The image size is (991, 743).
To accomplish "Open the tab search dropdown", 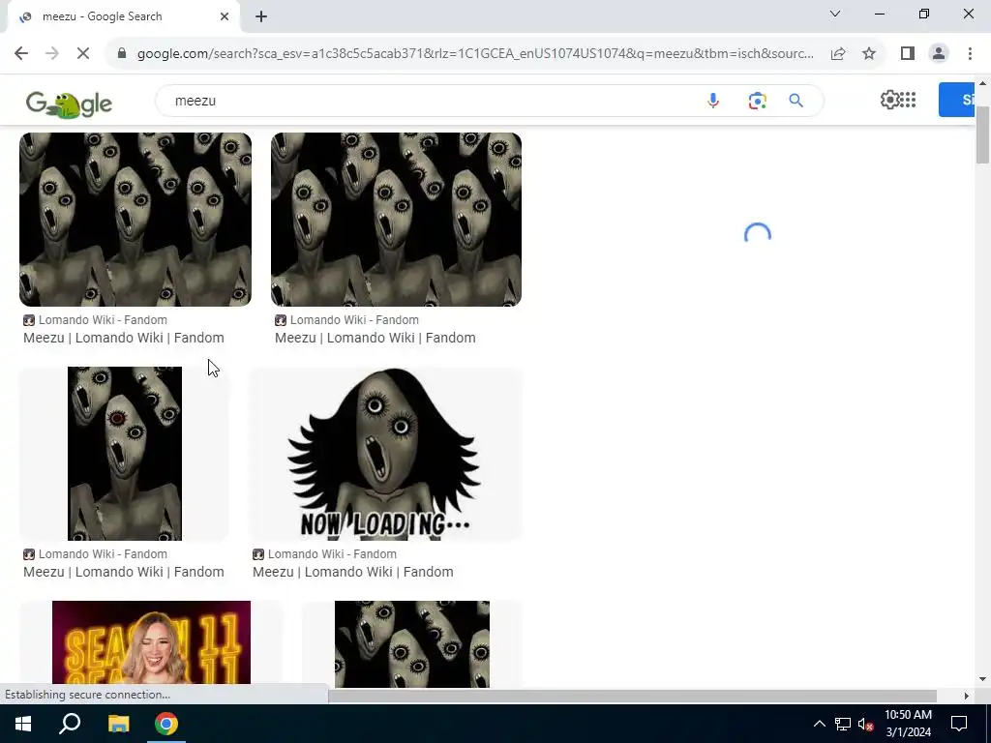I will click(x=835, y=14).
